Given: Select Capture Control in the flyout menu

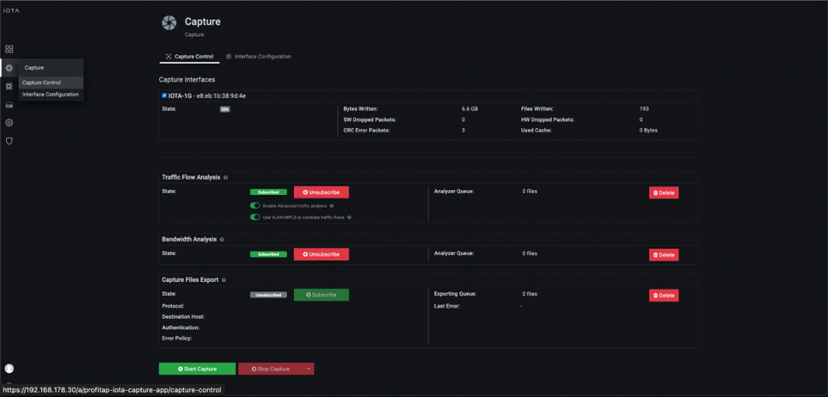Looking at the screenshot, I should click(x=41, y=82).
